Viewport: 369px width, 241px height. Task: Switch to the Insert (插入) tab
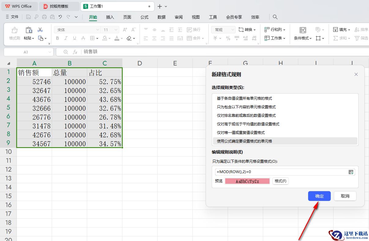(110, 17)
